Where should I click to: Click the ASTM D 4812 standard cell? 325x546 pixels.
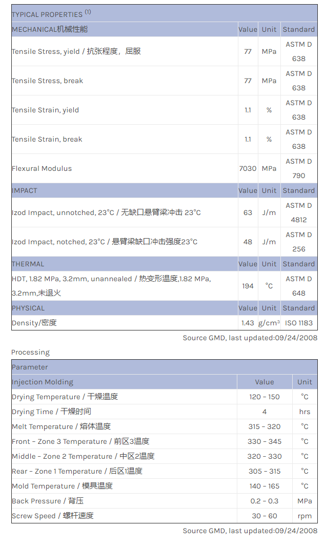[298, 212]
